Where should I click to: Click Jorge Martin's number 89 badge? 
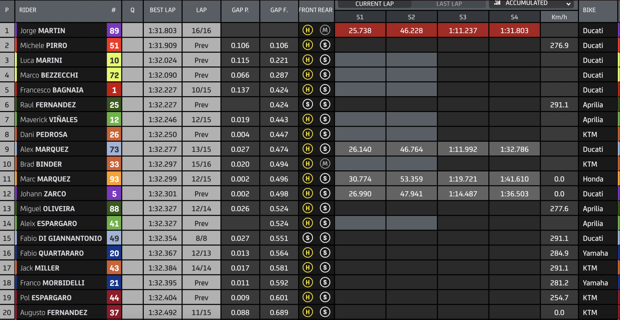[x=114, y=31]
